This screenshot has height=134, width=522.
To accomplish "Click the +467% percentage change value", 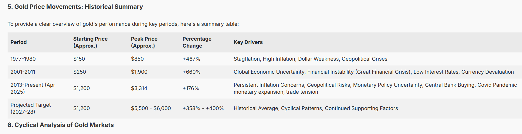I will point(191,59).
